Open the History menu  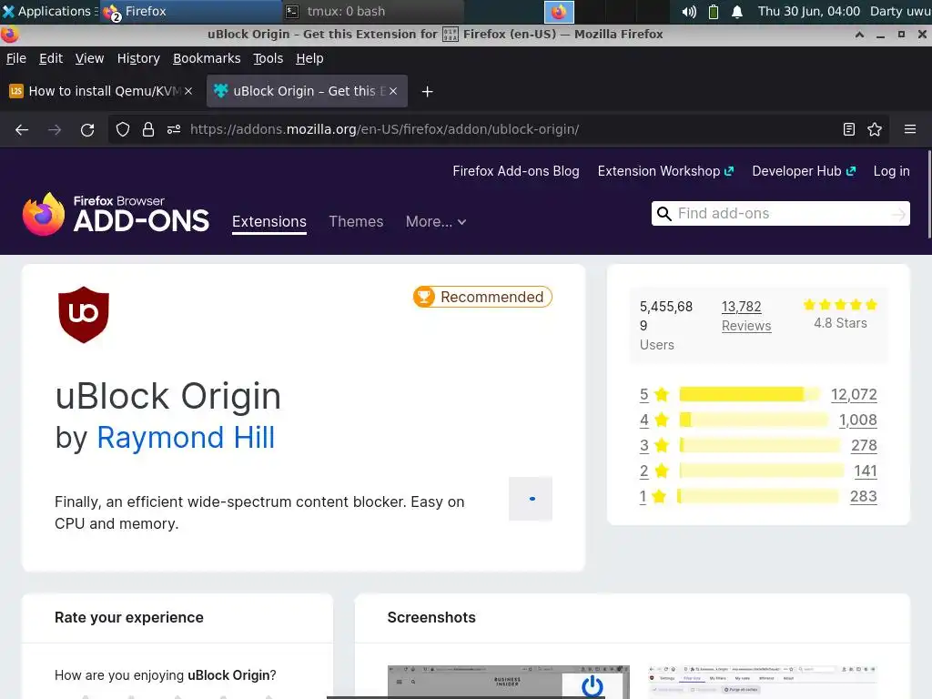(x=138, y=58)
